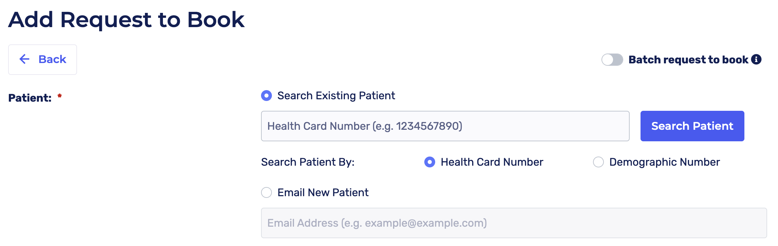The image size is (778, 246).
Task: Click the red required asterisk near Patient
Action: pos(60,96)
